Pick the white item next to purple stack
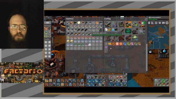 90,45
